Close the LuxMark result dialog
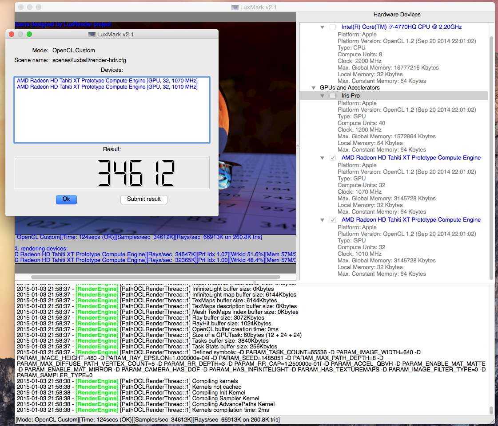The width and height of the screenshot is (498, 426). point(12,34)
